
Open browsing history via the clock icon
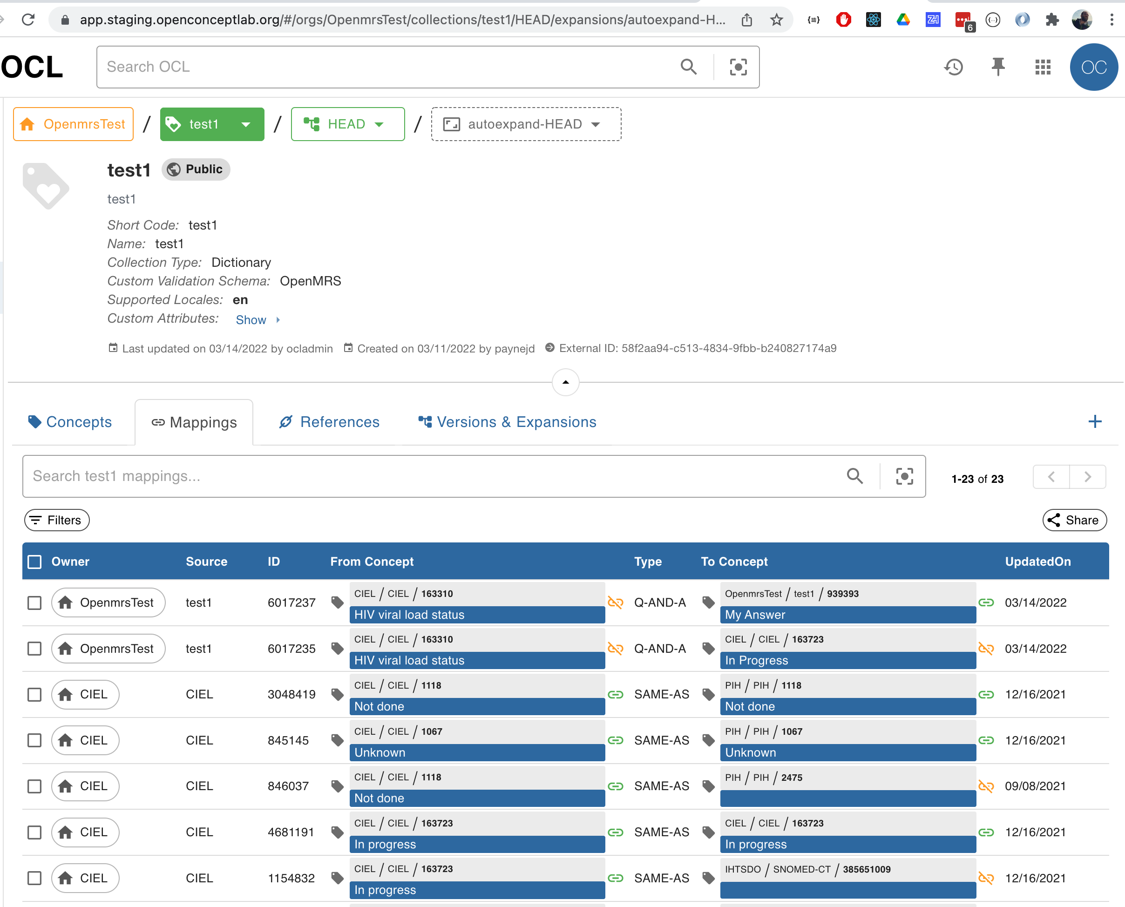(953, 67)
